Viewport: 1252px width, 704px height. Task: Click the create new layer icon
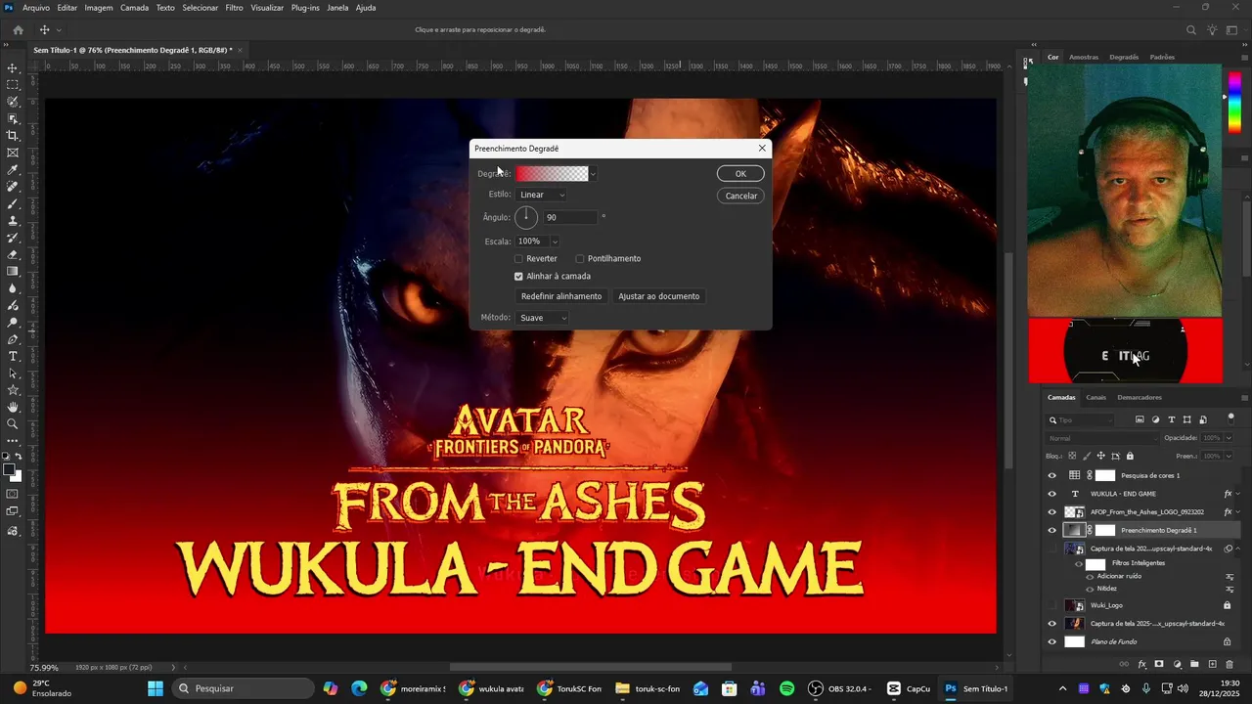(1212, 664)
